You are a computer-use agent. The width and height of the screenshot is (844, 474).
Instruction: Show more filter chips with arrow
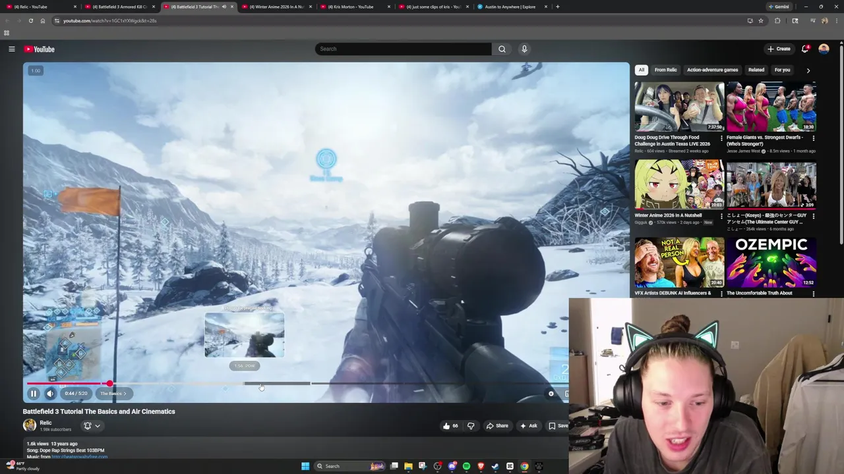(x=808, y=70)
